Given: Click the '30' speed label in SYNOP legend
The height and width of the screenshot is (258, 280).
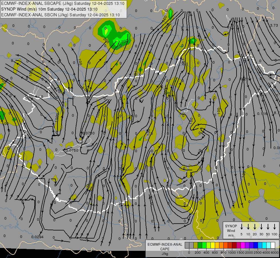Looking at the screenshot, I should point(261,234).
